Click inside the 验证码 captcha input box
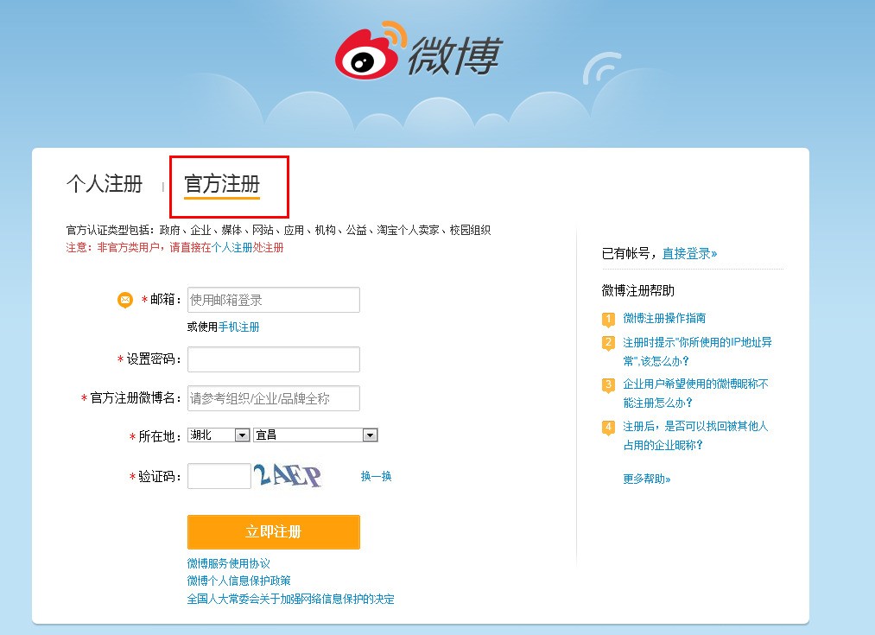Image resolution: width=875 pixels, height=635 pixels. point(219,475)
